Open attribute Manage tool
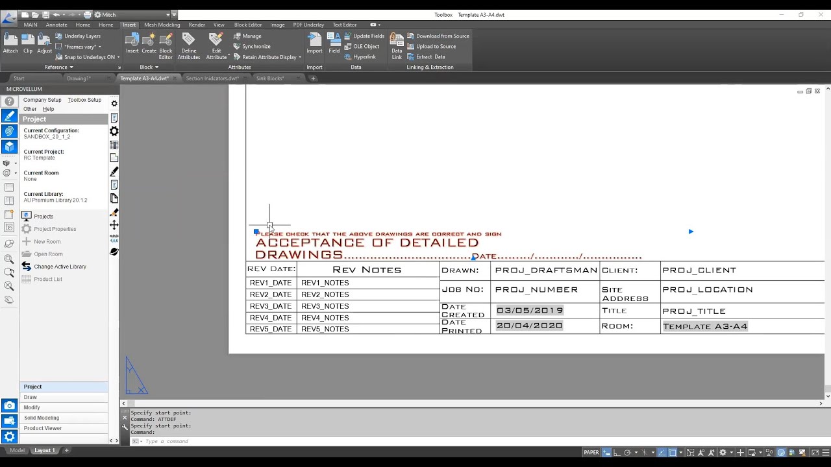831x467 pixels. (247, 36)
